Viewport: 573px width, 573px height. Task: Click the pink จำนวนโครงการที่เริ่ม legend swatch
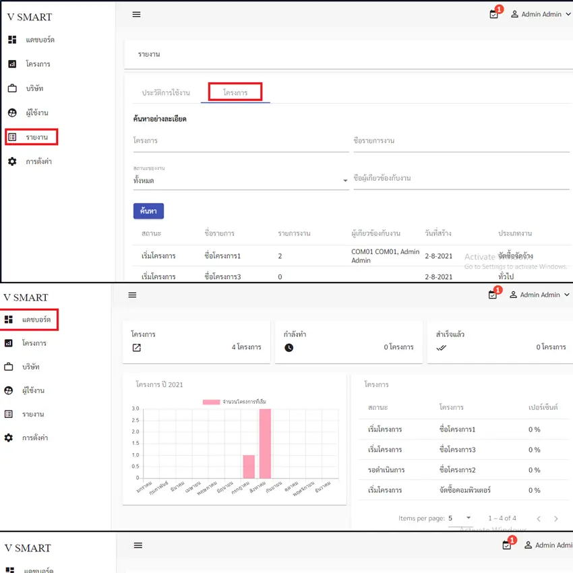coord(211,402)
